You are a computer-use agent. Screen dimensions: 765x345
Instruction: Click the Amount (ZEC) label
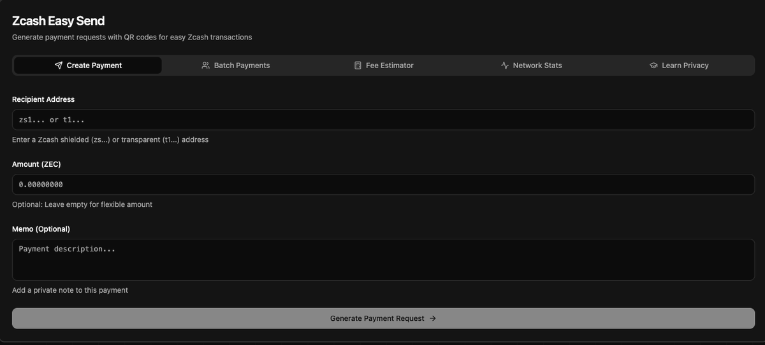tap(36, 164)
